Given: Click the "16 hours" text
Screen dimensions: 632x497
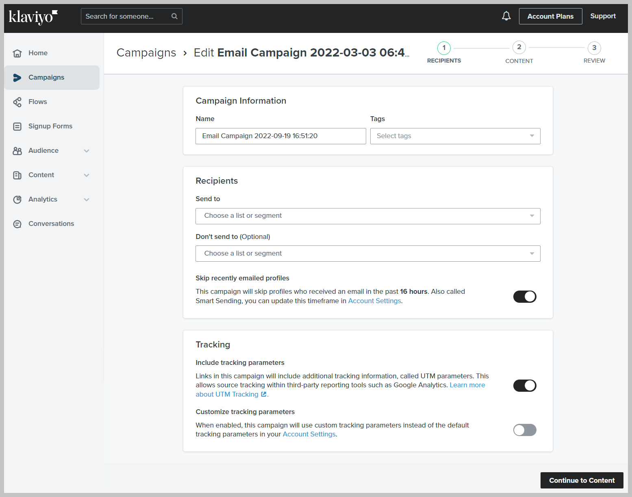Looking at the screenshot, I should click(x=414, y=291).
